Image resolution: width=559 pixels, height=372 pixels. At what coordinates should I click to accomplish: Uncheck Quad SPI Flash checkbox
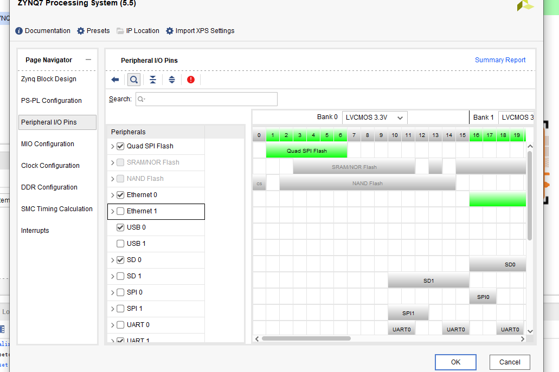120,146
